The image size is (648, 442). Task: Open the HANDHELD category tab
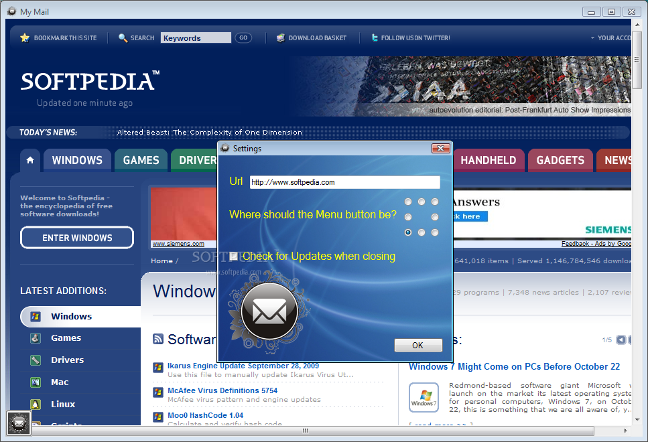pos(489,160)
